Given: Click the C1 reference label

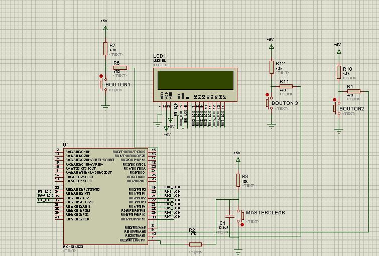Looking at the screenshot, I should pos(222,223).
